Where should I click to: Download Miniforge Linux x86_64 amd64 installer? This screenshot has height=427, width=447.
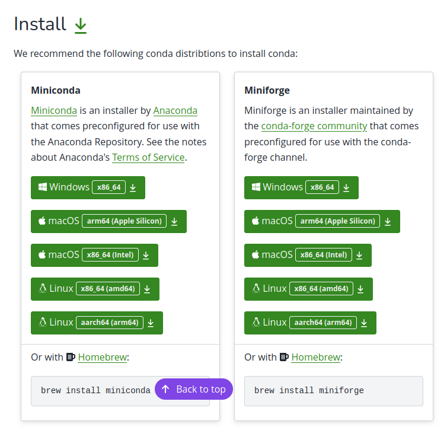[308, 289]
